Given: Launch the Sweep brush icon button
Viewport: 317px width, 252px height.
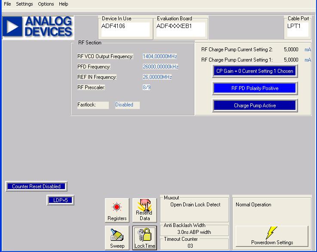Looking at the screenshot, I should point(117,238).
